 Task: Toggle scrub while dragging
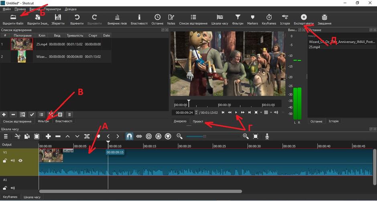(139, 137)
